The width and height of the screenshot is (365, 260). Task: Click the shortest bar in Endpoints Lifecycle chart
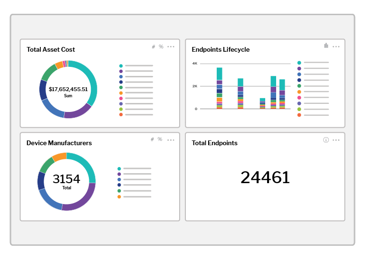point(262,104)
